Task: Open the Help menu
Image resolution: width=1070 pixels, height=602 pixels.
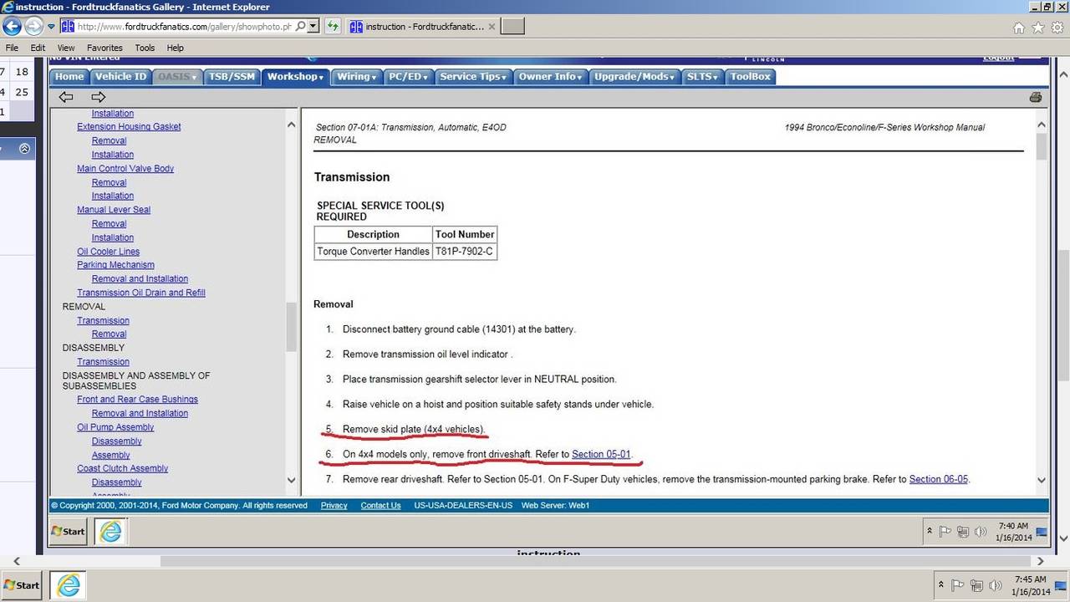Action: tap(175, 48)
